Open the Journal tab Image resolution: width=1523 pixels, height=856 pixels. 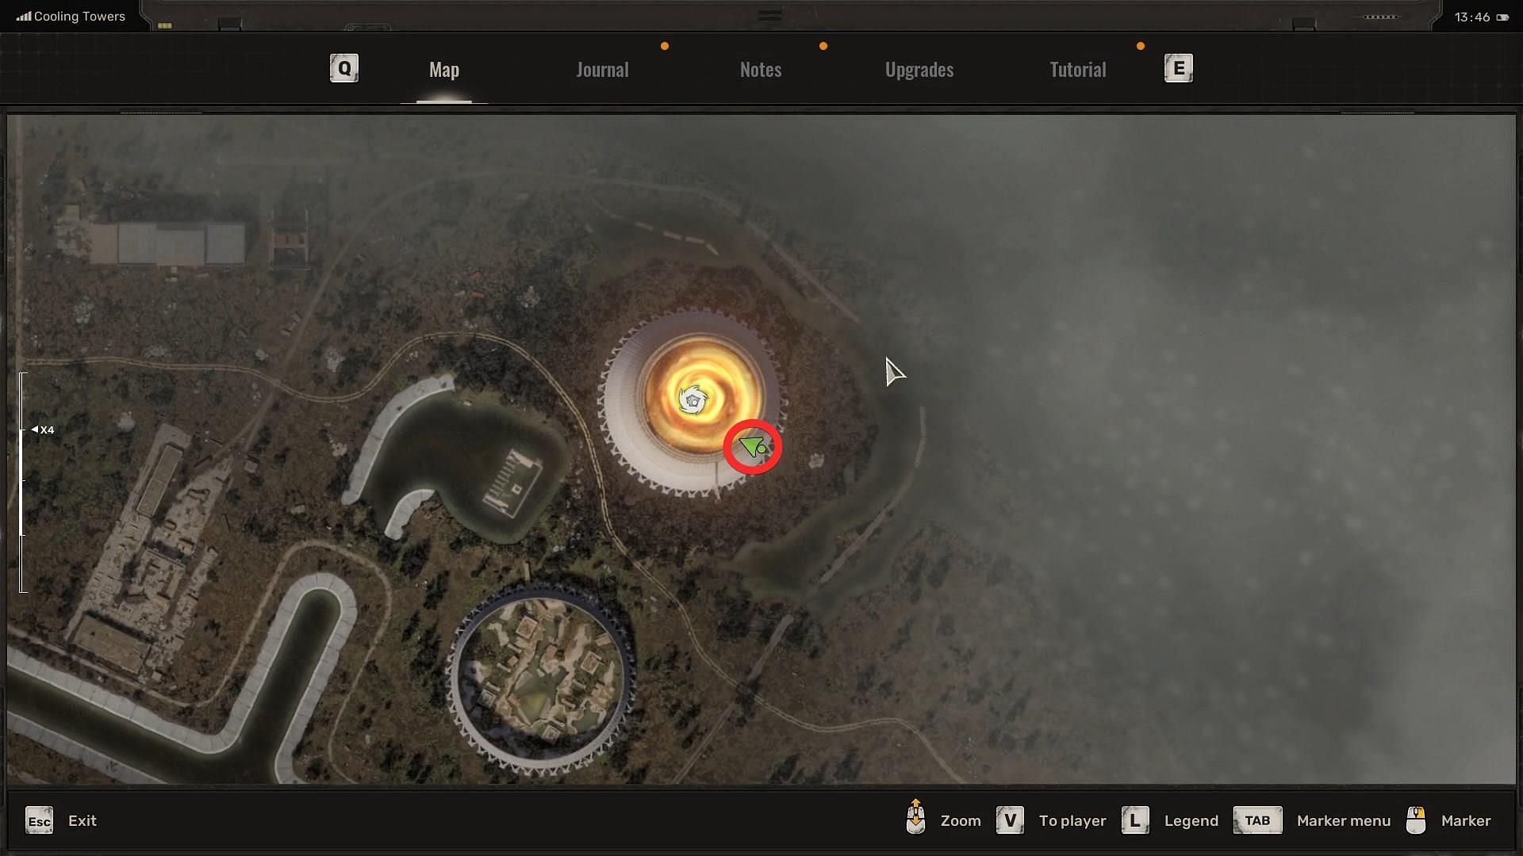pyautogui.click(x=602, y=70)
